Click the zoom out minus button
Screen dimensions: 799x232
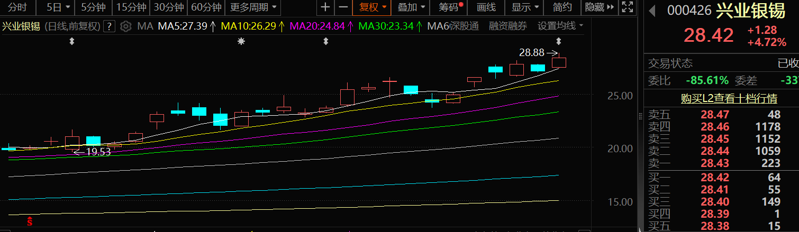coord(343,7)
